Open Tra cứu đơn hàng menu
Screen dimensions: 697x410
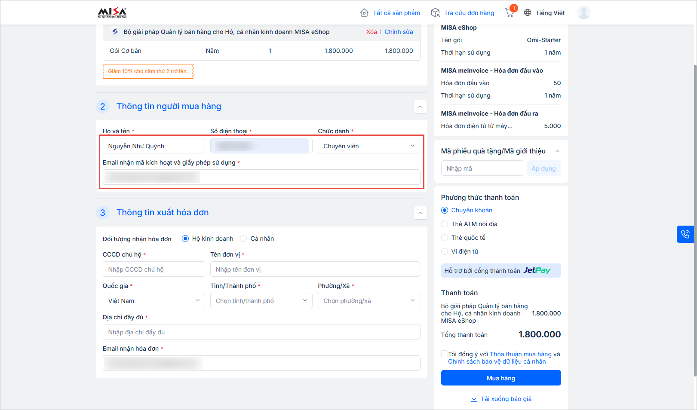pos(469,13)
